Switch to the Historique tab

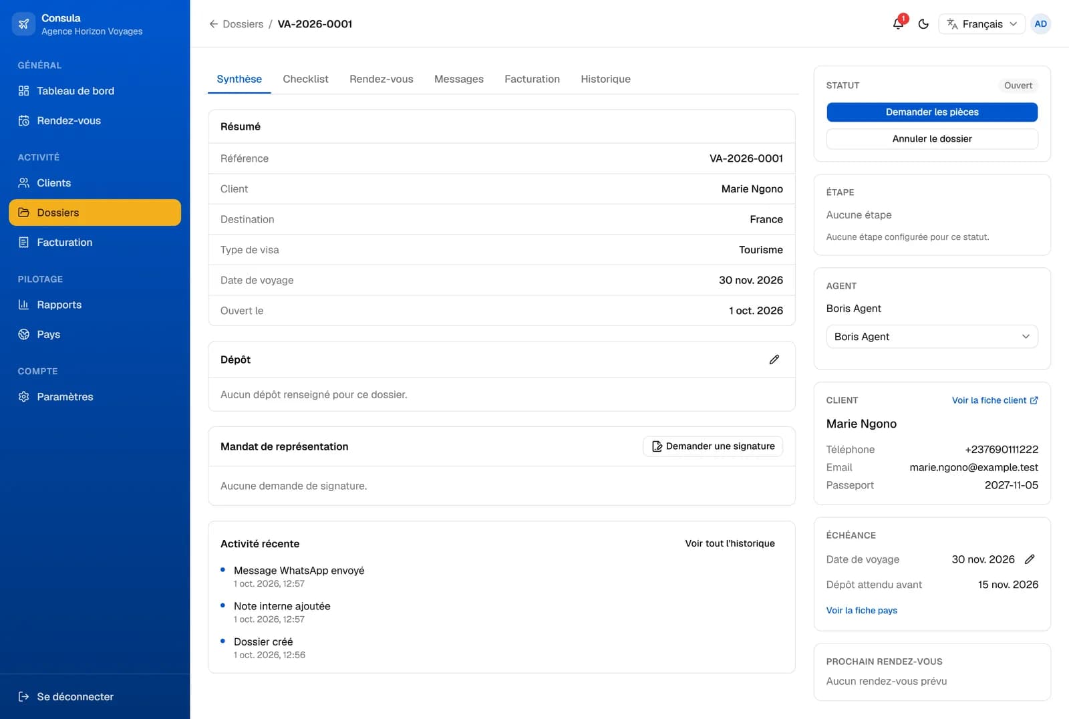(606, 79)
